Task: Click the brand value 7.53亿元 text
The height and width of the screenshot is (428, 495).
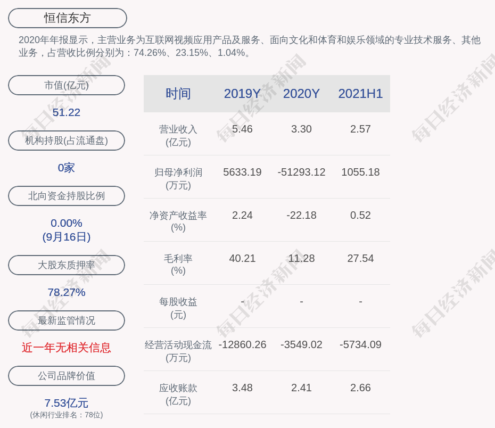Action: coord(67,403)
